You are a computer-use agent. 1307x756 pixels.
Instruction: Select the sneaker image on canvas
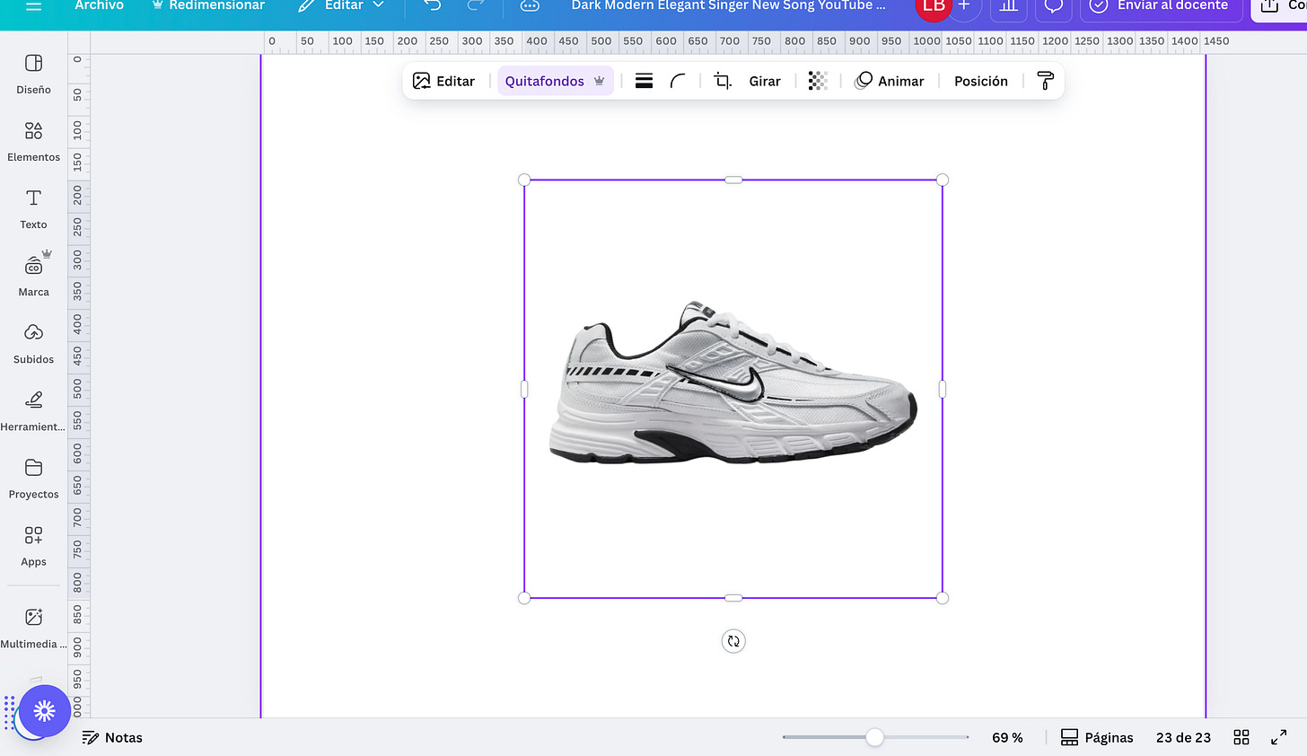(x=733, y=389)
